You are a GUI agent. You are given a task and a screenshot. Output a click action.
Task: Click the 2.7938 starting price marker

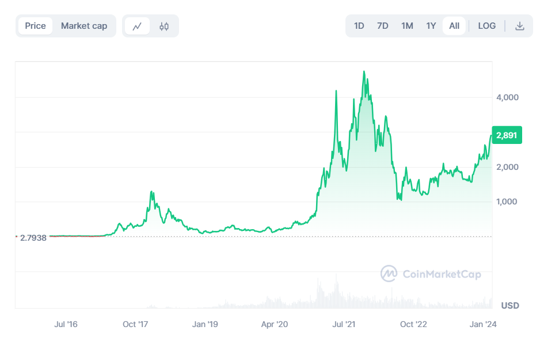pyautogui.click(x=33, y=237)
